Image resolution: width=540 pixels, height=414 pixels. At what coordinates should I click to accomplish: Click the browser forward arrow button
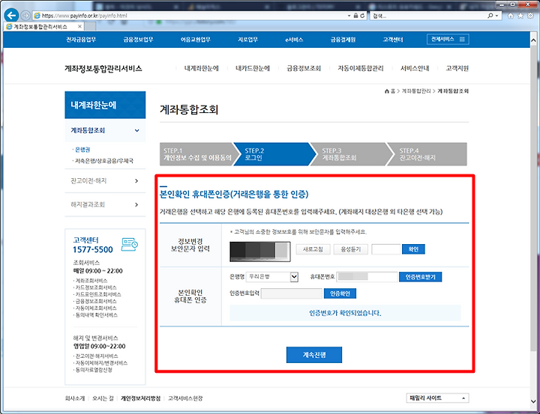coord(25,16)
